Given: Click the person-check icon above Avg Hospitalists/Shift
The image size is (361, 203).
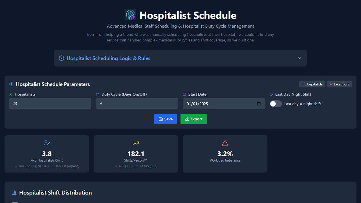Looking at the screenshot, I should 47,143.
